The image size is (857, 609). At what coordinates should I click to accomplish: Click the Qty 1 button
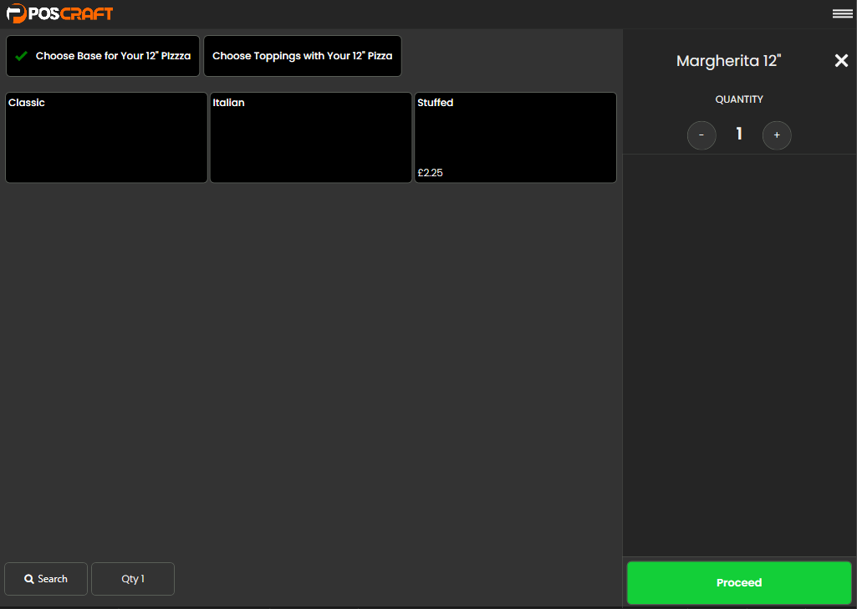pos(133,579)
